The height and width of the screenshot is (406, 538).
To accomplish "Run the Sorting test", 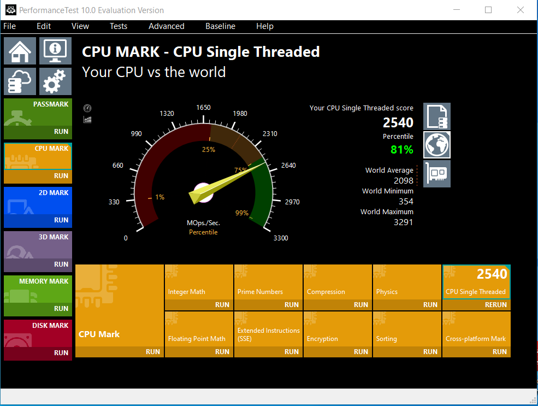I will point(407,352).
